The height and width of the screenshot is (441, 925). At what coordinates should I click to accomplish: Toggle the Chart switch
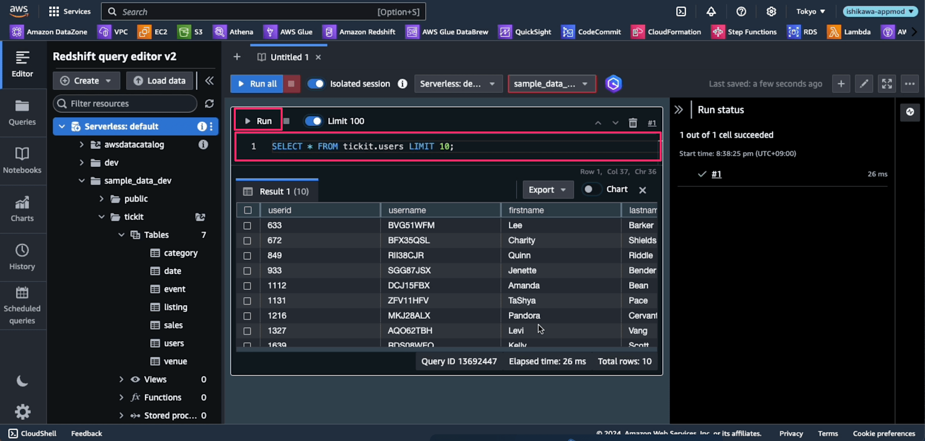click(x=591, y=189)
